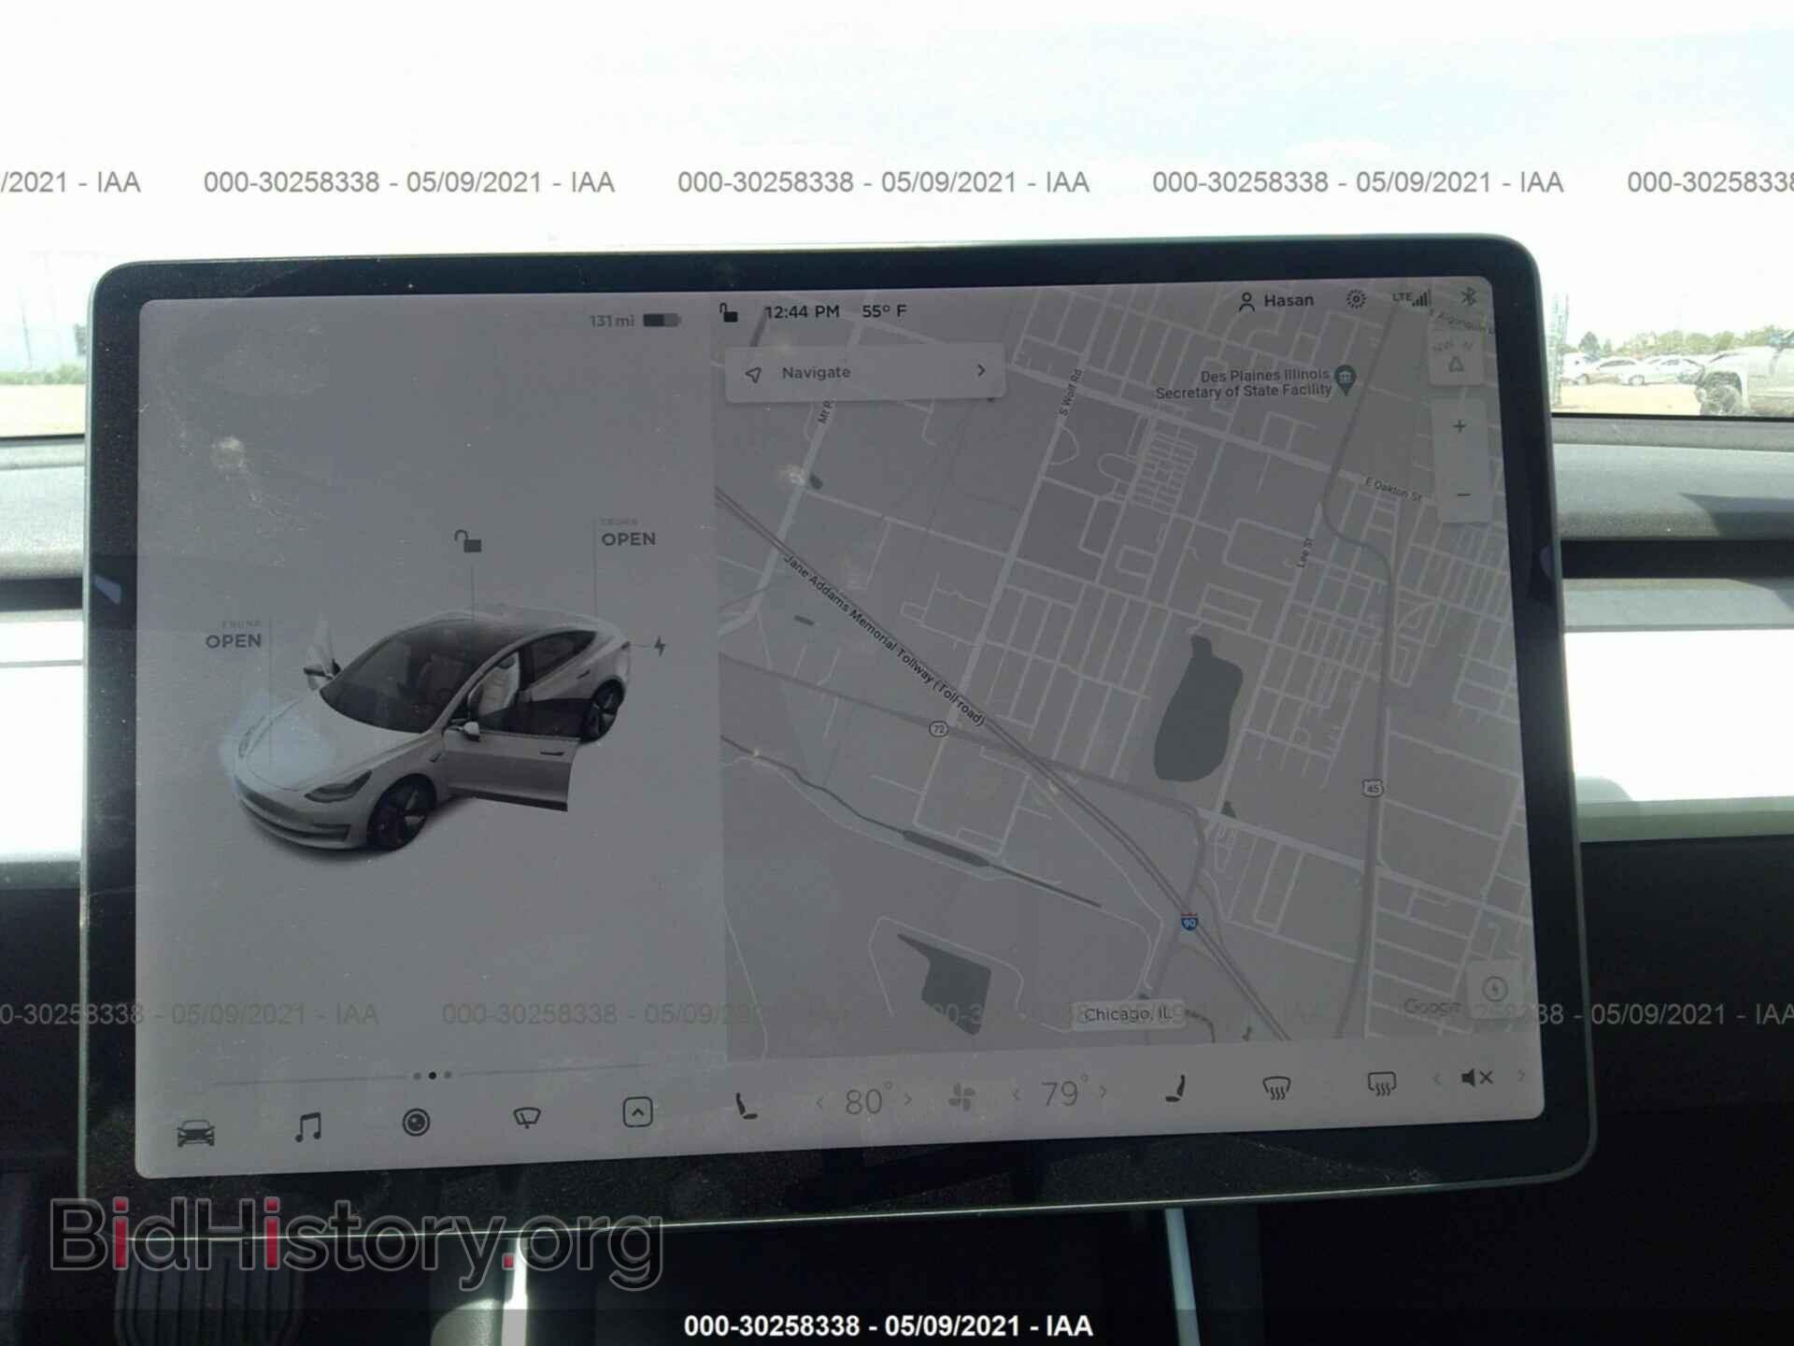Image resolution: width=1794 pixels, height=1346 pixels.
Task: Tap the LTE signal strength indicator
Action: [x=1411, y=297]
